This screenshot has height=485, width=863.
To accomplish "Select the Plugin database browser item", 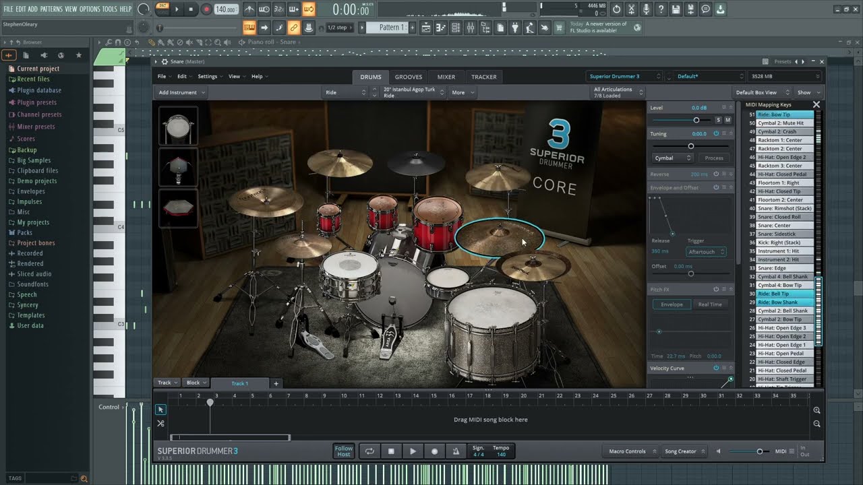I will [39, 90].
